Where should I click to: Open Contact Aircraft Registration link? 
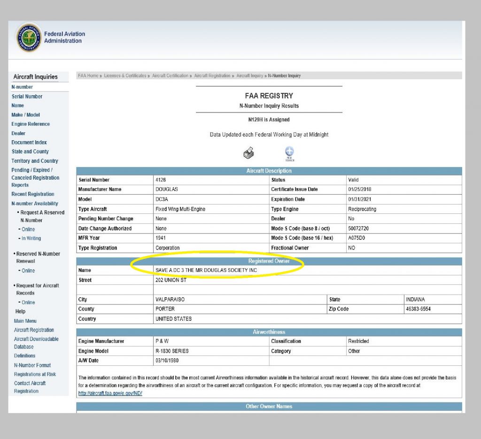30,387
